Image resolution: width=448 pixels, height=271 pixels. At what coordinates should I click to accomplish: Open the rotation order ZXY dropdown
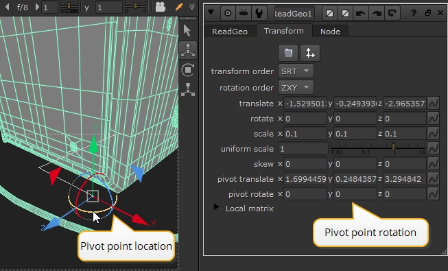point(296,88)
